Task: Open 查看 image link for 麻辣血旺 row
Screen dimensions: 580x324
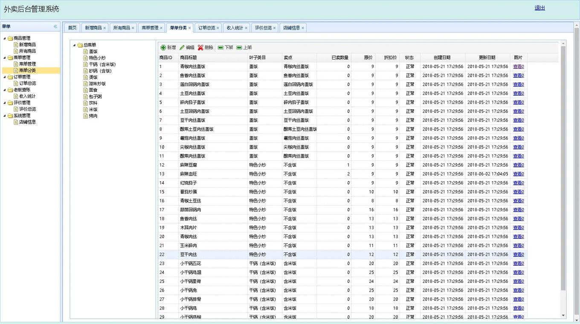Action: click(518, 174)
